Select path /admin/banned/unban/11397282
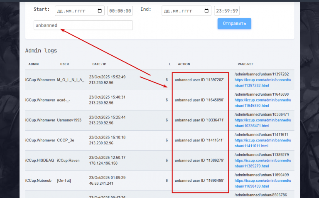 tap(262, 74)
